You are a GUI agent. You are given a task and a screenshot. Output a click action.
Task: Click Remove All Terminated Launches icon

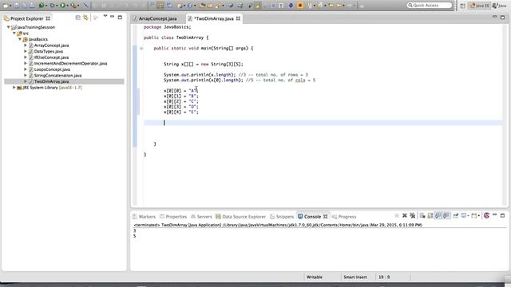(x=413, y=216)
